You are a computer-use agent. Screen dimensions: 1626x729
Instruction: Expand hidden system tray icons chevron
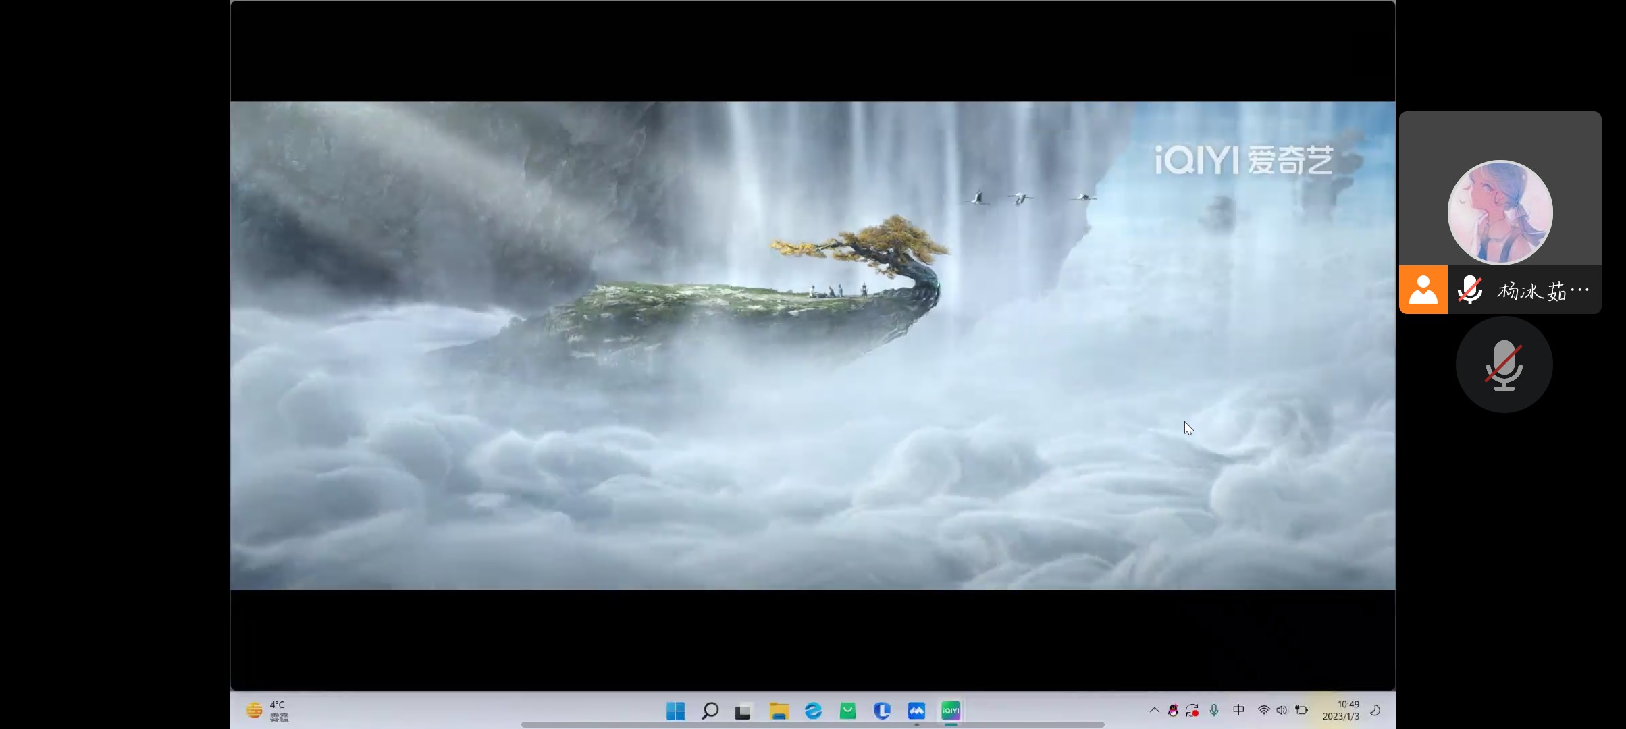pyautogui.click(x=1155, y=710)
